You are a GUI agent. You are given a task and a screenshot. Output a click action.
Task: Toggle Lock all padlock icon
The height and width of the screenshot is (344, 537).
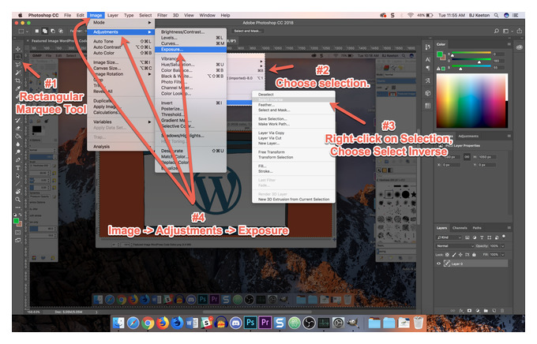click(474, 255)
